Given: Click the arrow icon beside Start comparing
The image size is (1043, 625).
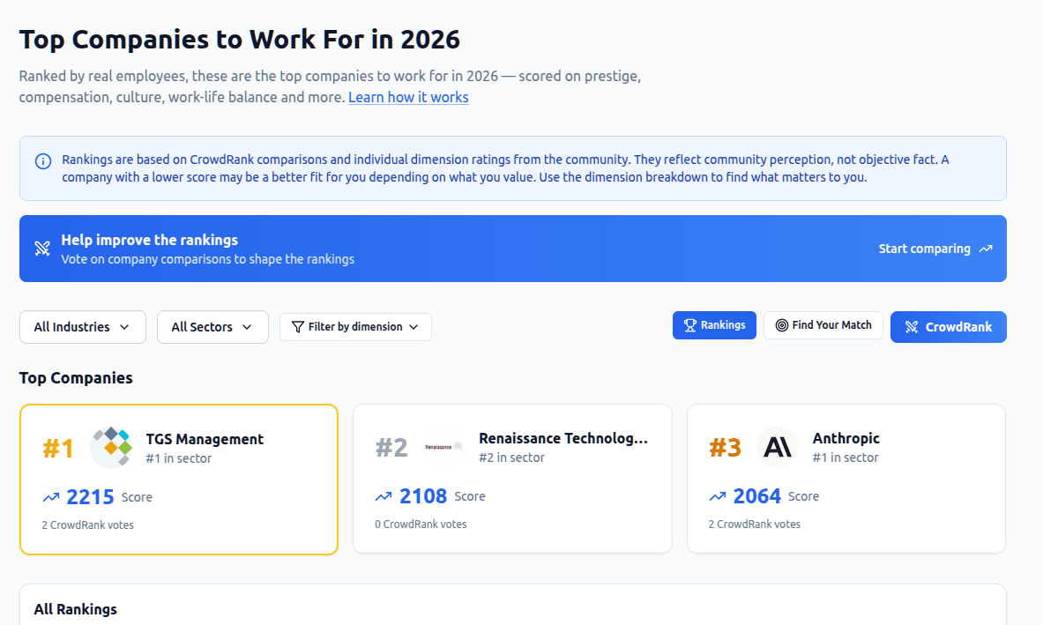Looking at the screenshot, I should (986, 249).
